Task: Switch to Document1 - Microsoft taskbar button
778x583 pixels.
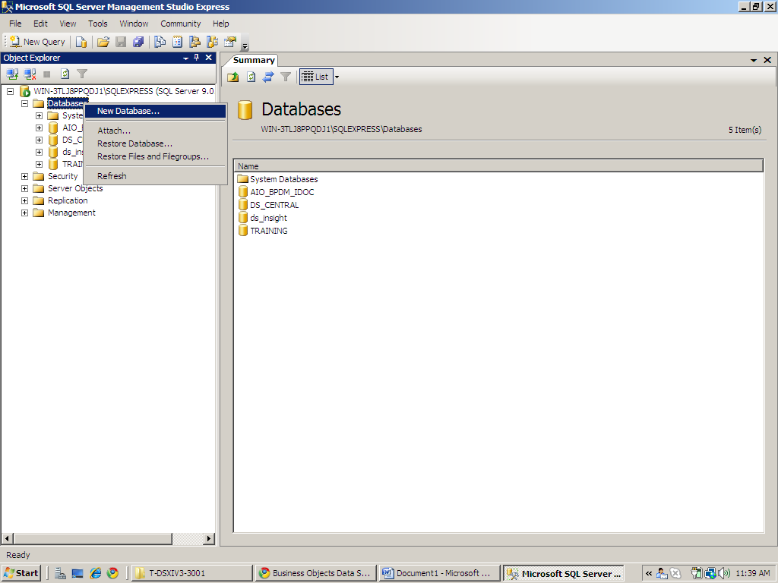Action: (440, 573)
